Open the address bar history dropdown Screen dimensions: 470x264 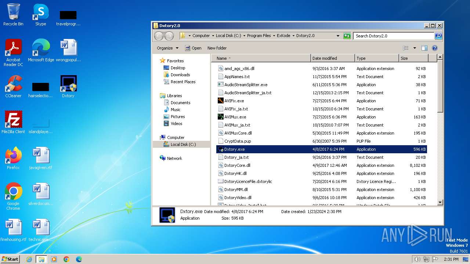click(338, 36)
